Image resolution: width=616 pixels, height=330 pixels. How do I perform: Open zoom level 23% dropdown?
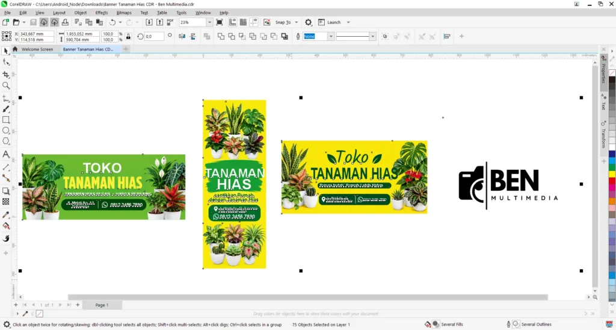pyautogui.click(x=210, y=22)
